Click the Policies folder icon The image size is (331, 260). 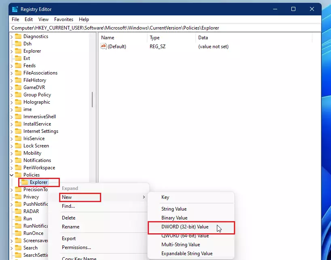18,175
